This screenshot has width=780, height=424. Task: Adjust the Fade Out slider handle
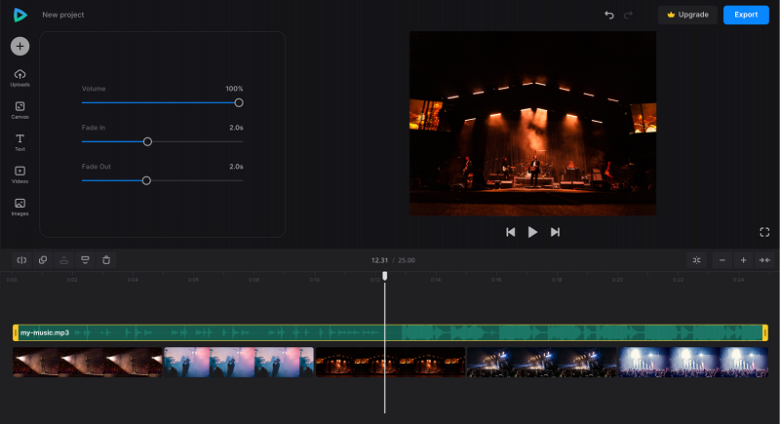click(x=146, y=180)
